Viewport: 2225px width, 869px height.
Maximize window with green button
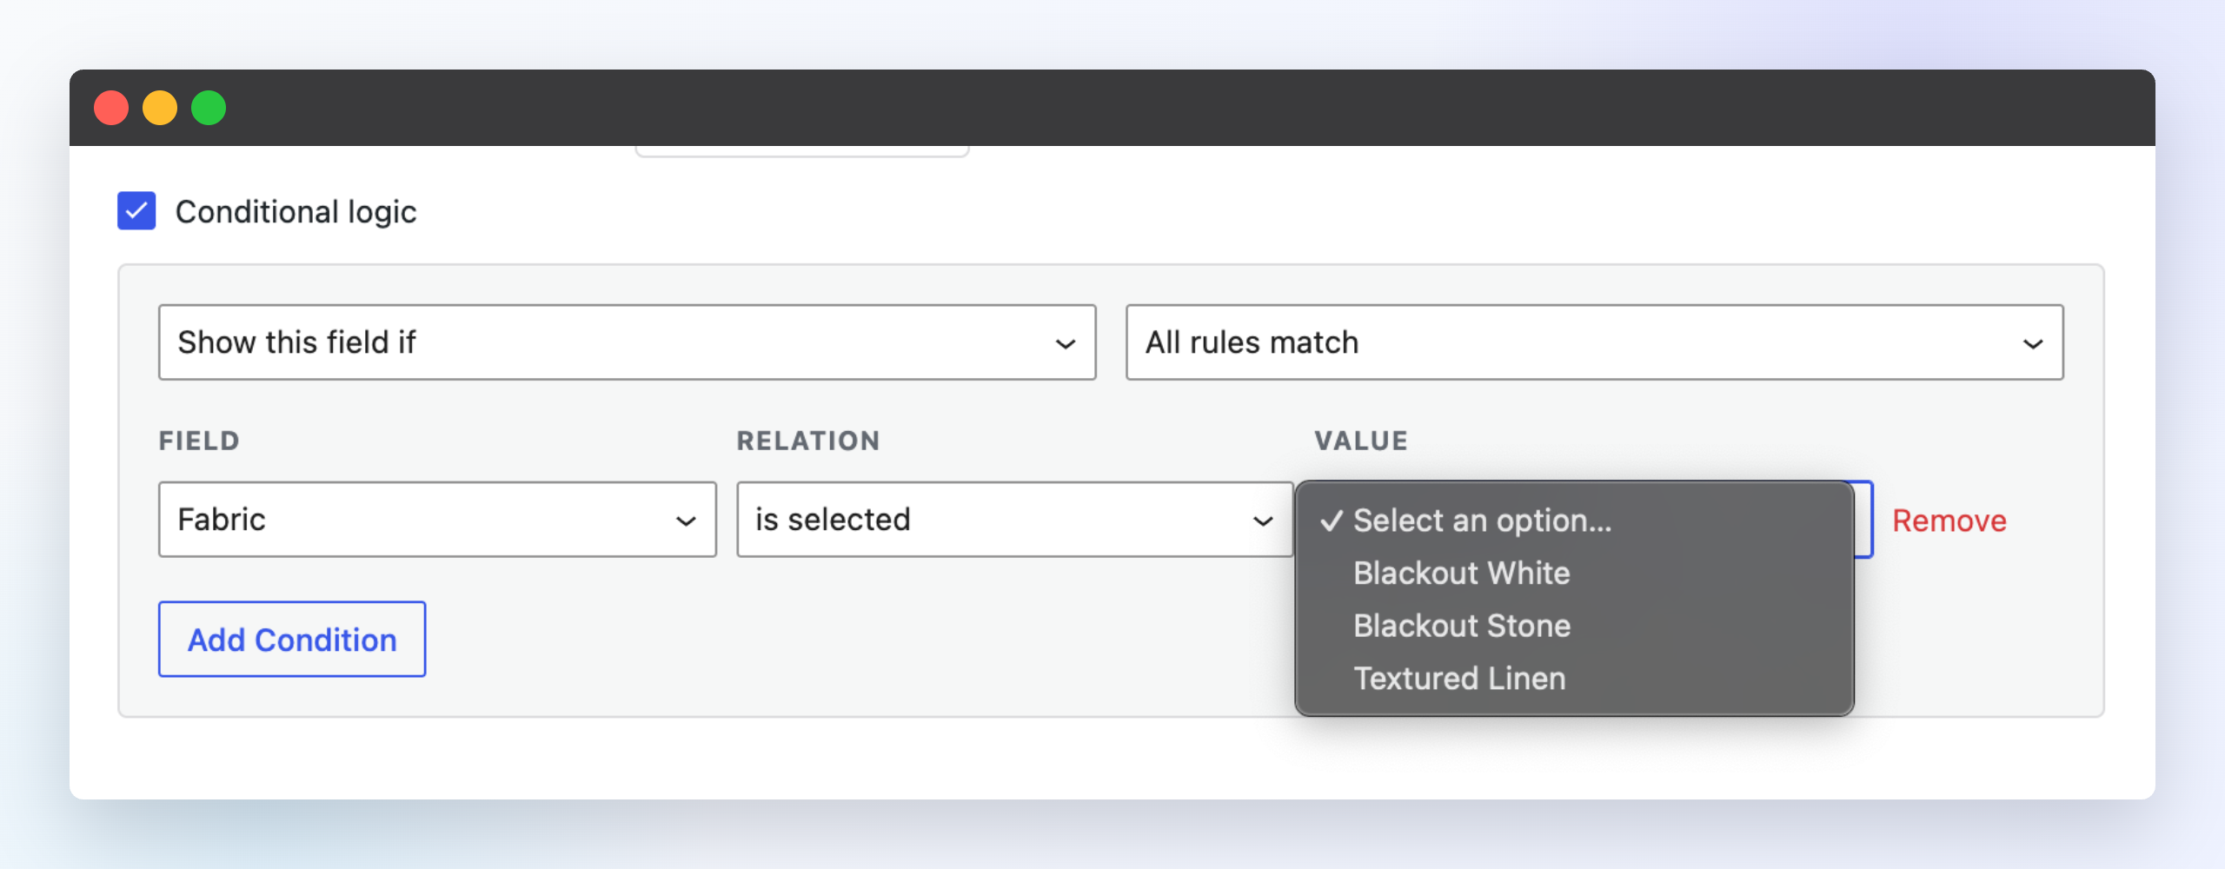209,108
